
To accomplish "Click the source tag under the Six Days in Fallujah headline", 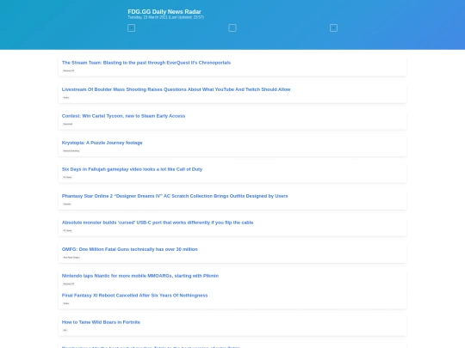I will coord(67,177).
